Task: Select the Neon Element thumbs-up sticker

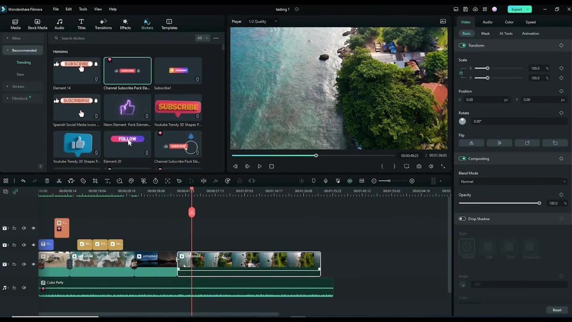Action: (x=127, y=108)
